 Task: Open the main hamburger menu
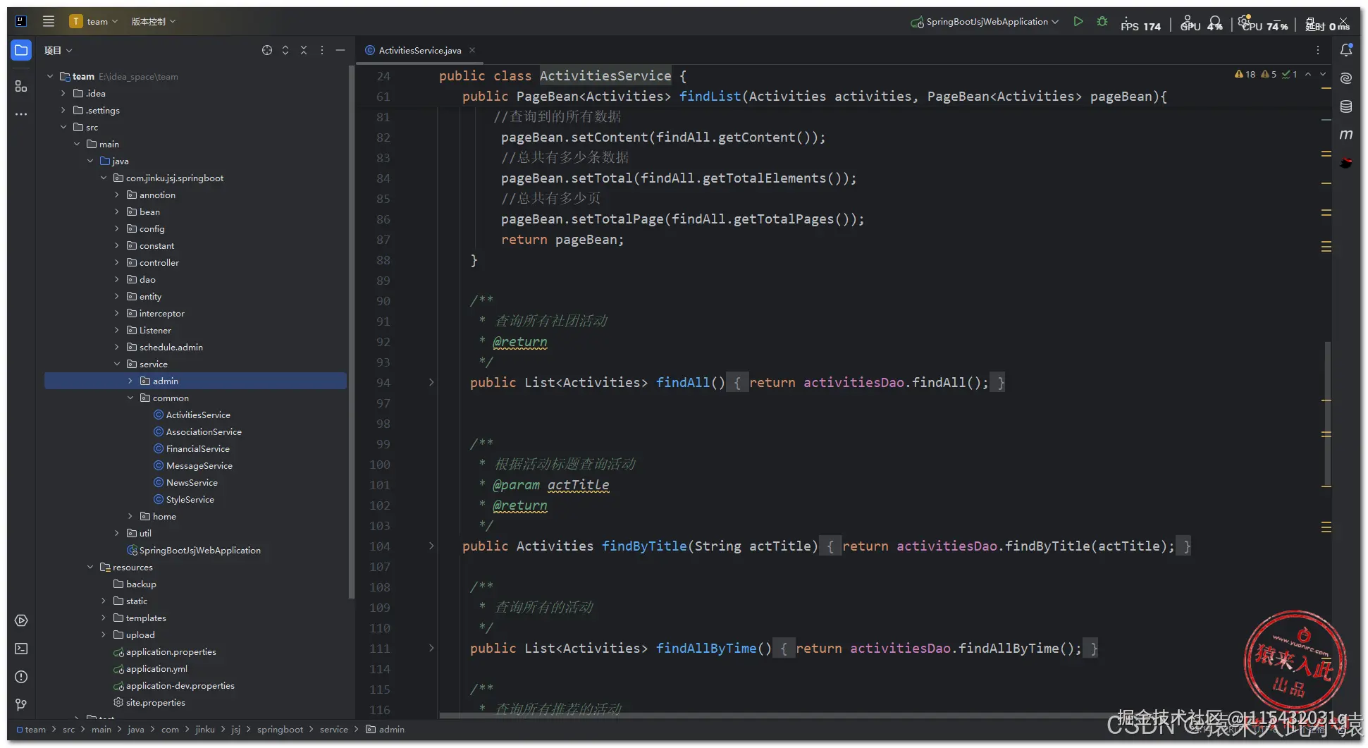point(49,21)
